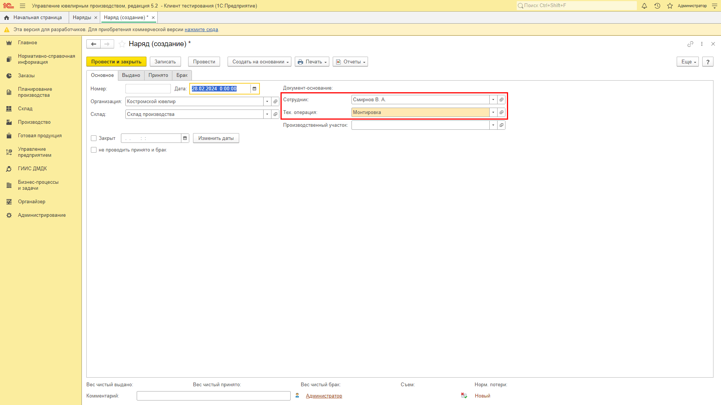Open favorites star in top bar

point(670,6)
